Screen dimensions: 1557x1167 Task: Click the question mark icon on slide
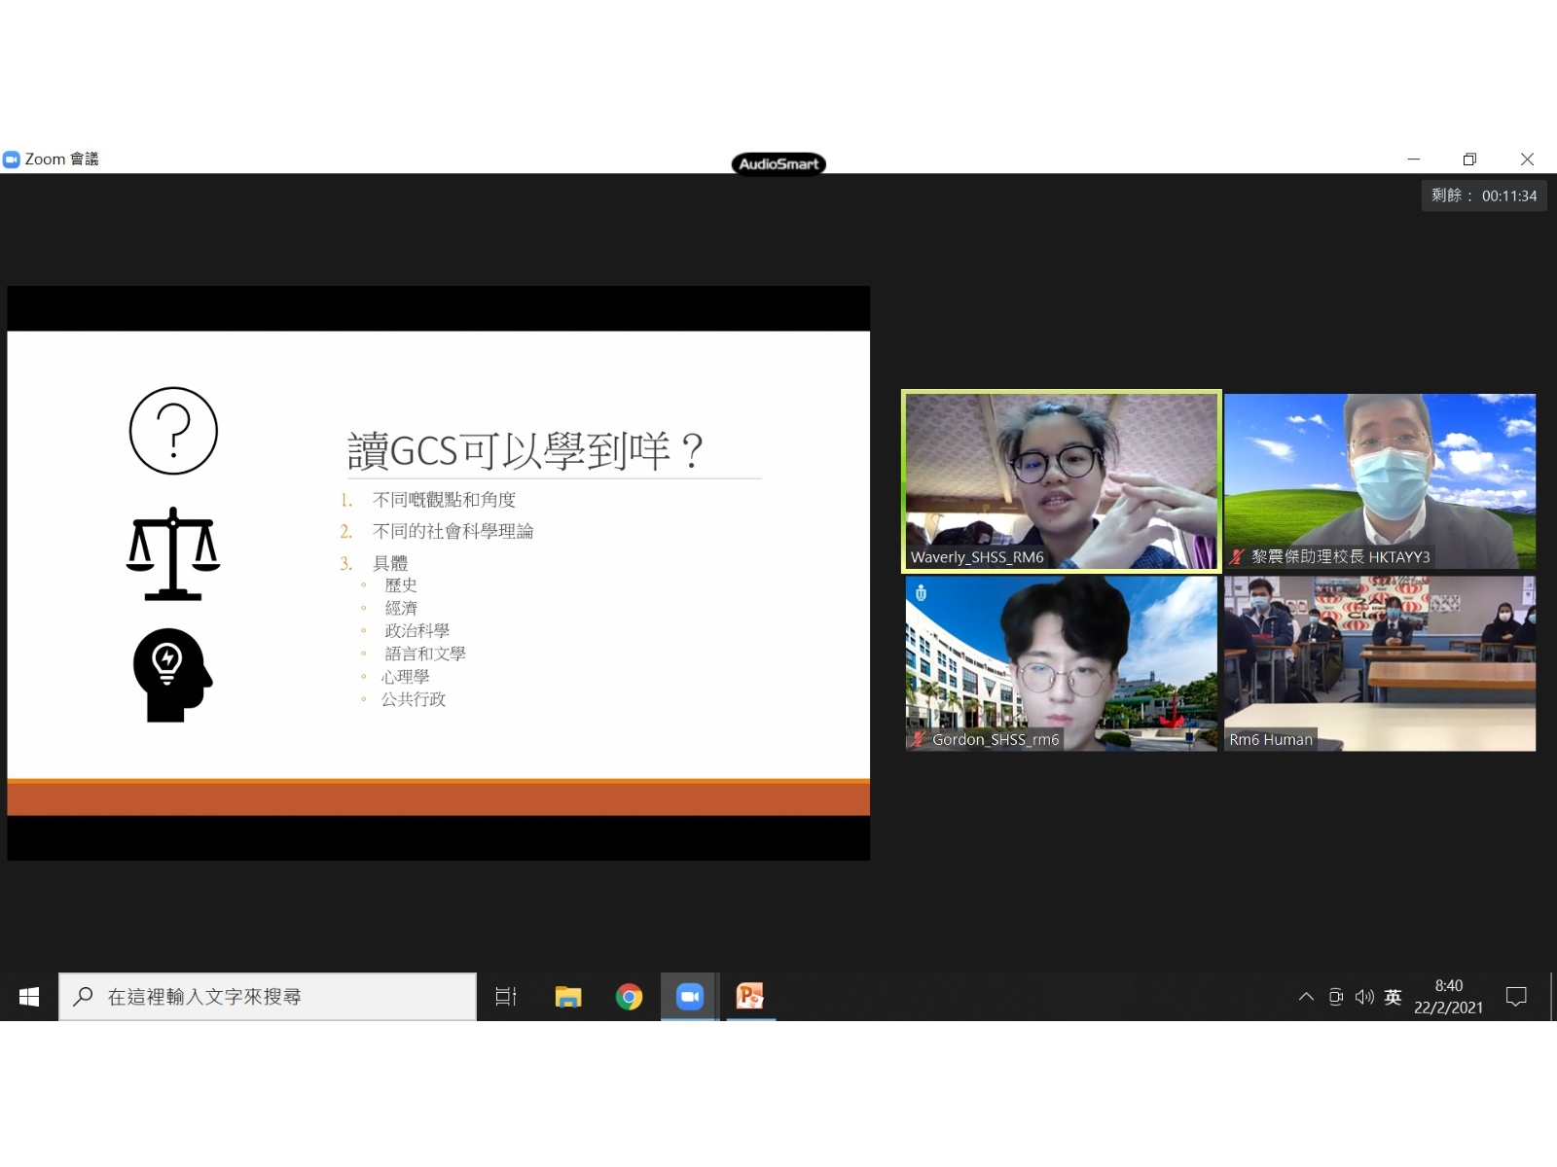click(173, 431)
